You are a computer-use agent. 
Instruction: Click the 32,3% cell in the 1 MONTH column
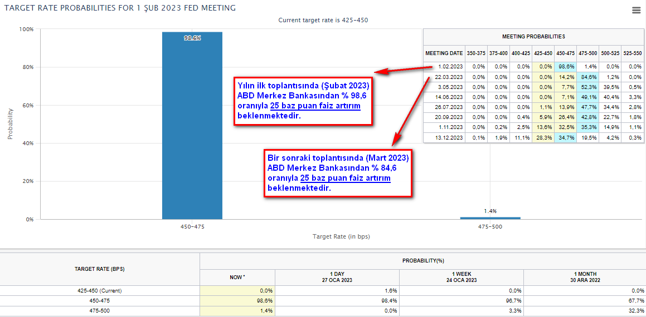click(585, 311)
